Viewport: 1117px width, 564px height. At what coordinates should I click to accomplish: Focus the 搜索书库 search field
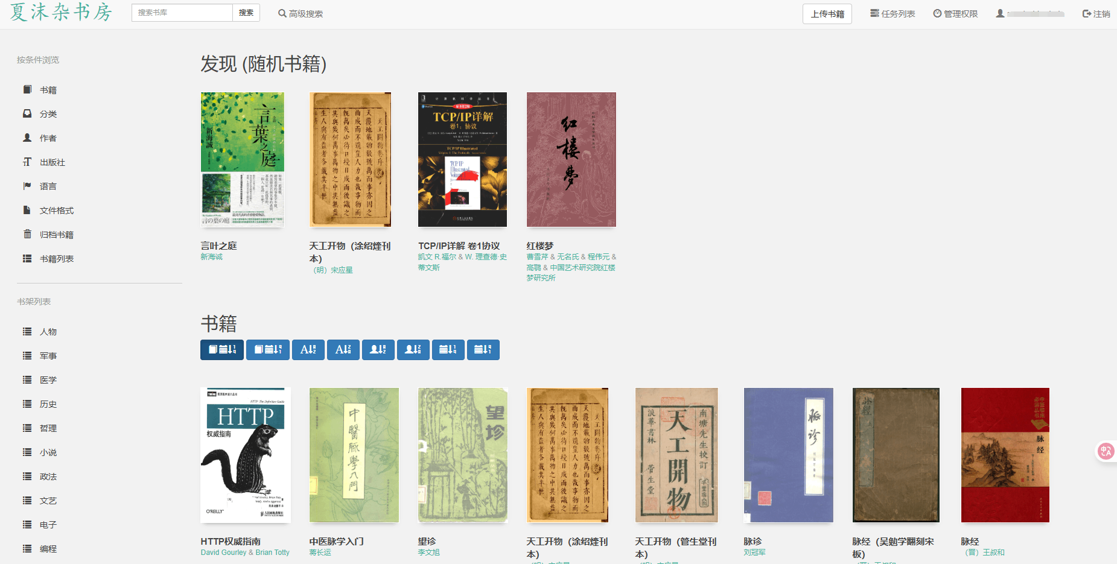coord(182,13)
